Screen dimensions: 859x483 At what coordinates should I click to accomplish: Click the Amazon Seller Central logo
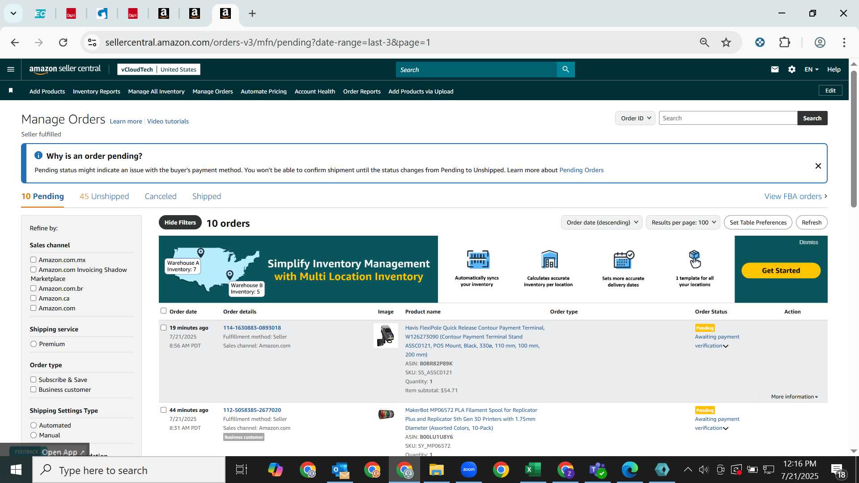(65, 69)
